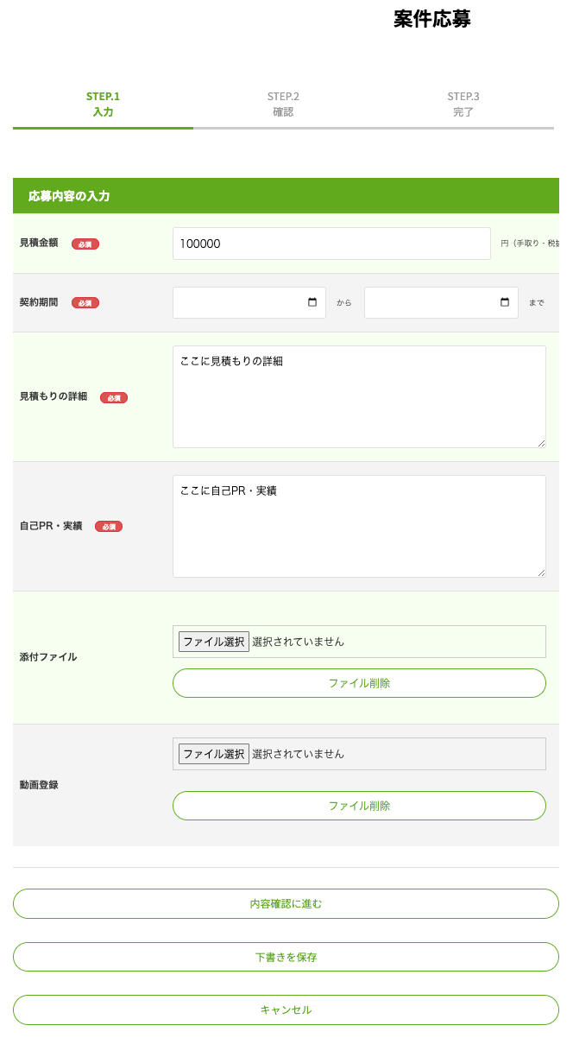Click the 見積金額 amount input field

click(x=331, y=244)
